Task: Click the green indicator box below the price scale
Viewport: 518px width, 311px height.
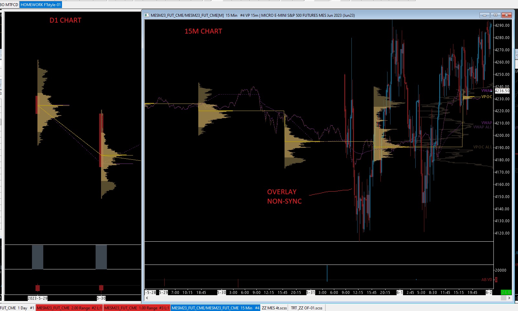Action: (x=506, y=292)
